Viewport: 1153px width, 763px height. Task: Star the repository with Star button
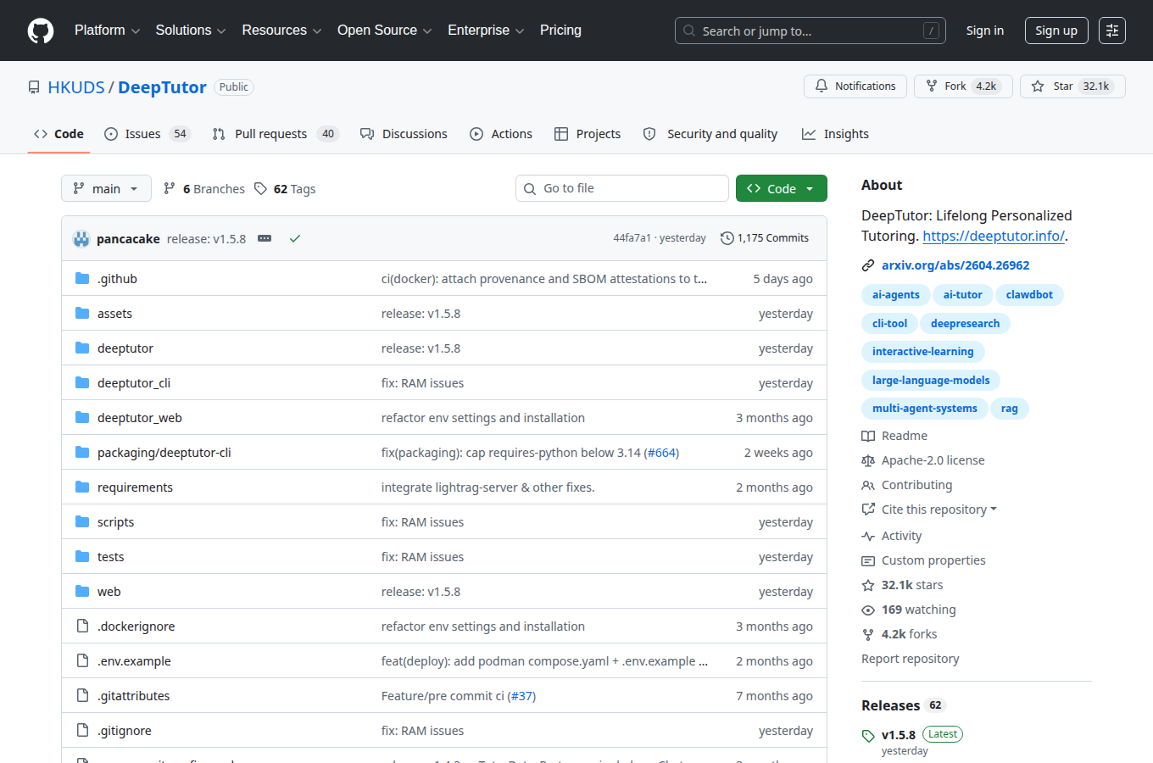click(1072, 86)
